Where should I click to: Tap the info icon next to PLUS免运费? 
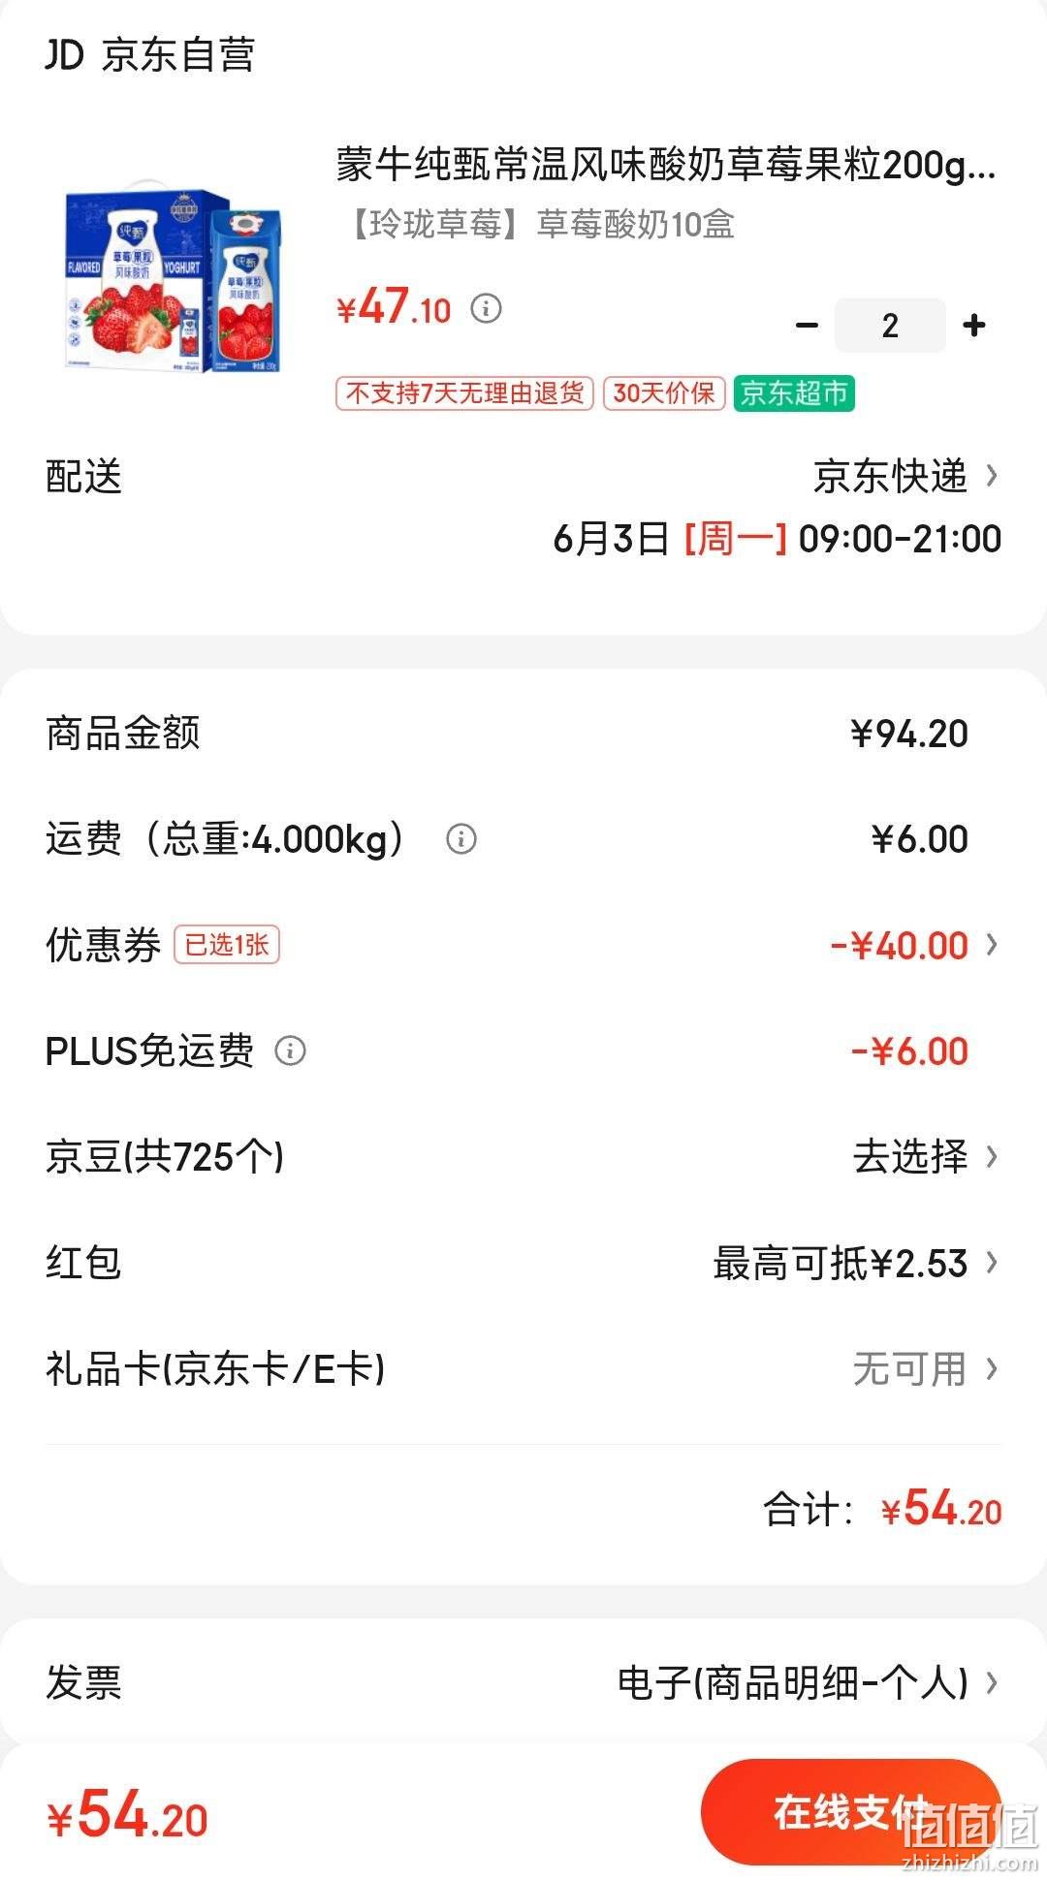click(x=290, y=1050)
